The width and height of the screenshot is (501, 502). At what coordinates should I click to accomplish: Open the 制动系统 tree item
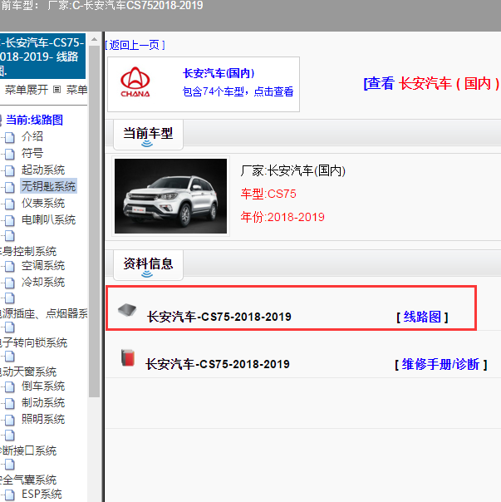pos(43,403)
